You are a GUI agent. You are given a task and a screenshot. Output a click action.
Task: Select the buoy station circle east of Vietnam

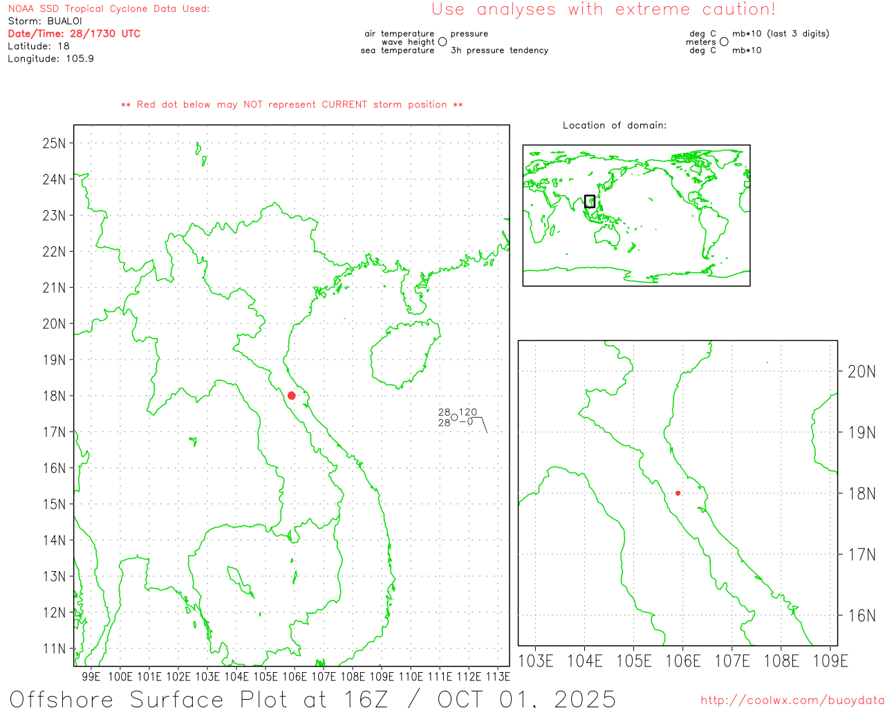[454, 417]
